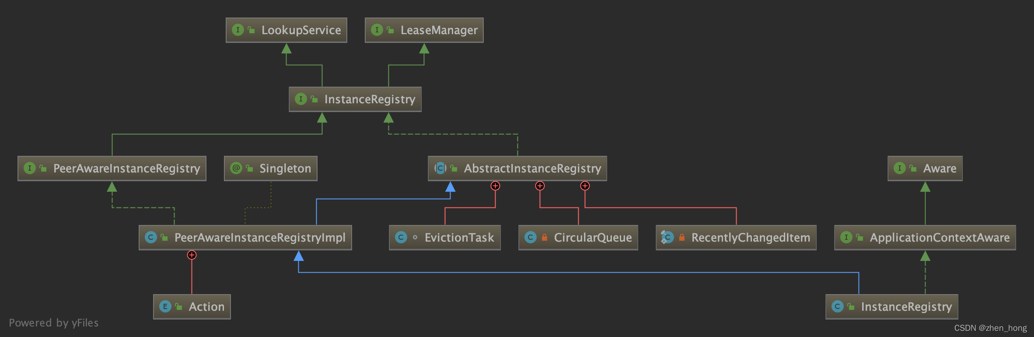Click the interface icon of the top InstanceRegistry node

pos(300,99)
